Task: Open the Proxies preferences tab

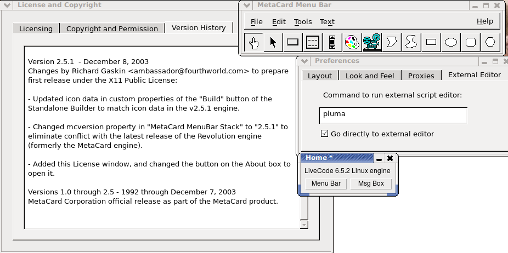Action: point(421,76)
